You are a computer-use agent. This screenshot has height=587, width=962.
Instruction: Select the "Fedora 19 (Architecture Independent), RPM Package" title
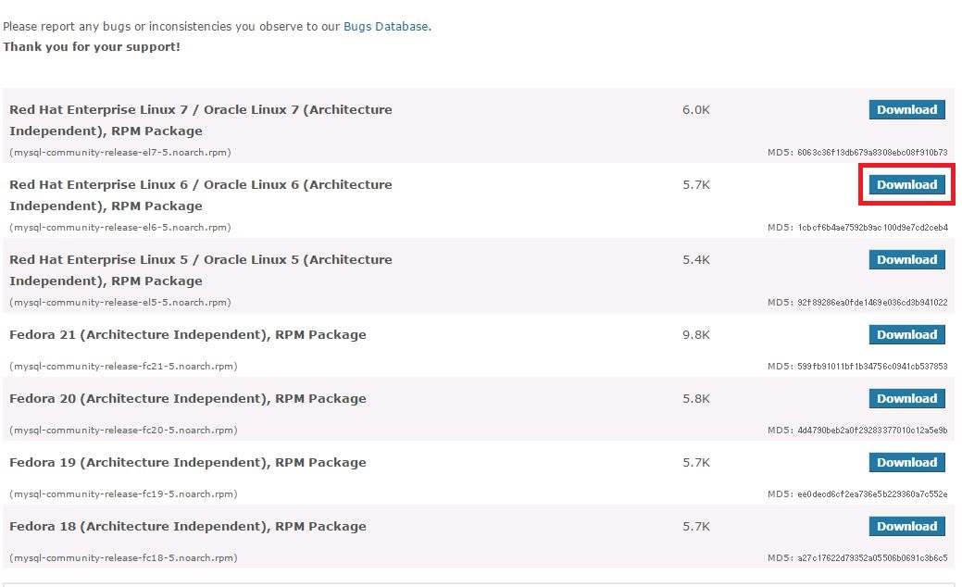coord(188,463)
